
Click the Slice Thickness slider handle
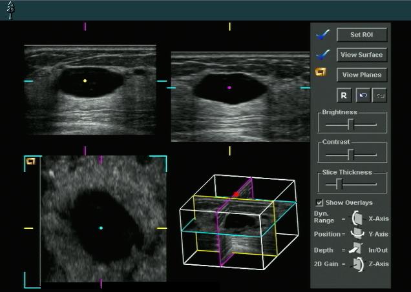coord(339,184)
